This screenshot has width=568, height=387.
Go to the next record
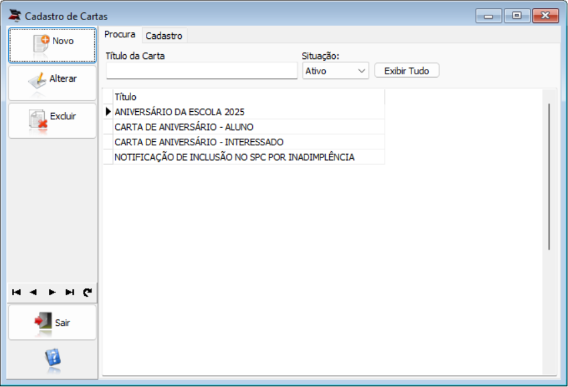(52, 293)
